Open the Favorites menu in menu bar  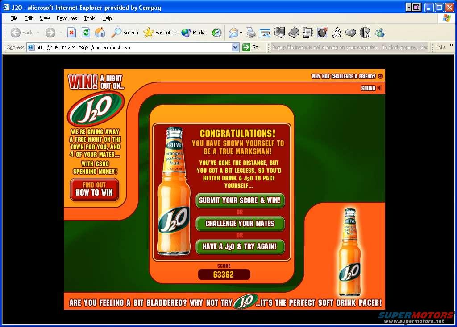(x=66, y=18)
